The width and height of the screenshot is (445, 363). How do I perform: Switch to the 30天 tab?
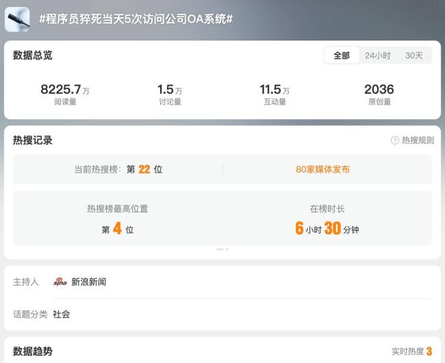[414, 55]
